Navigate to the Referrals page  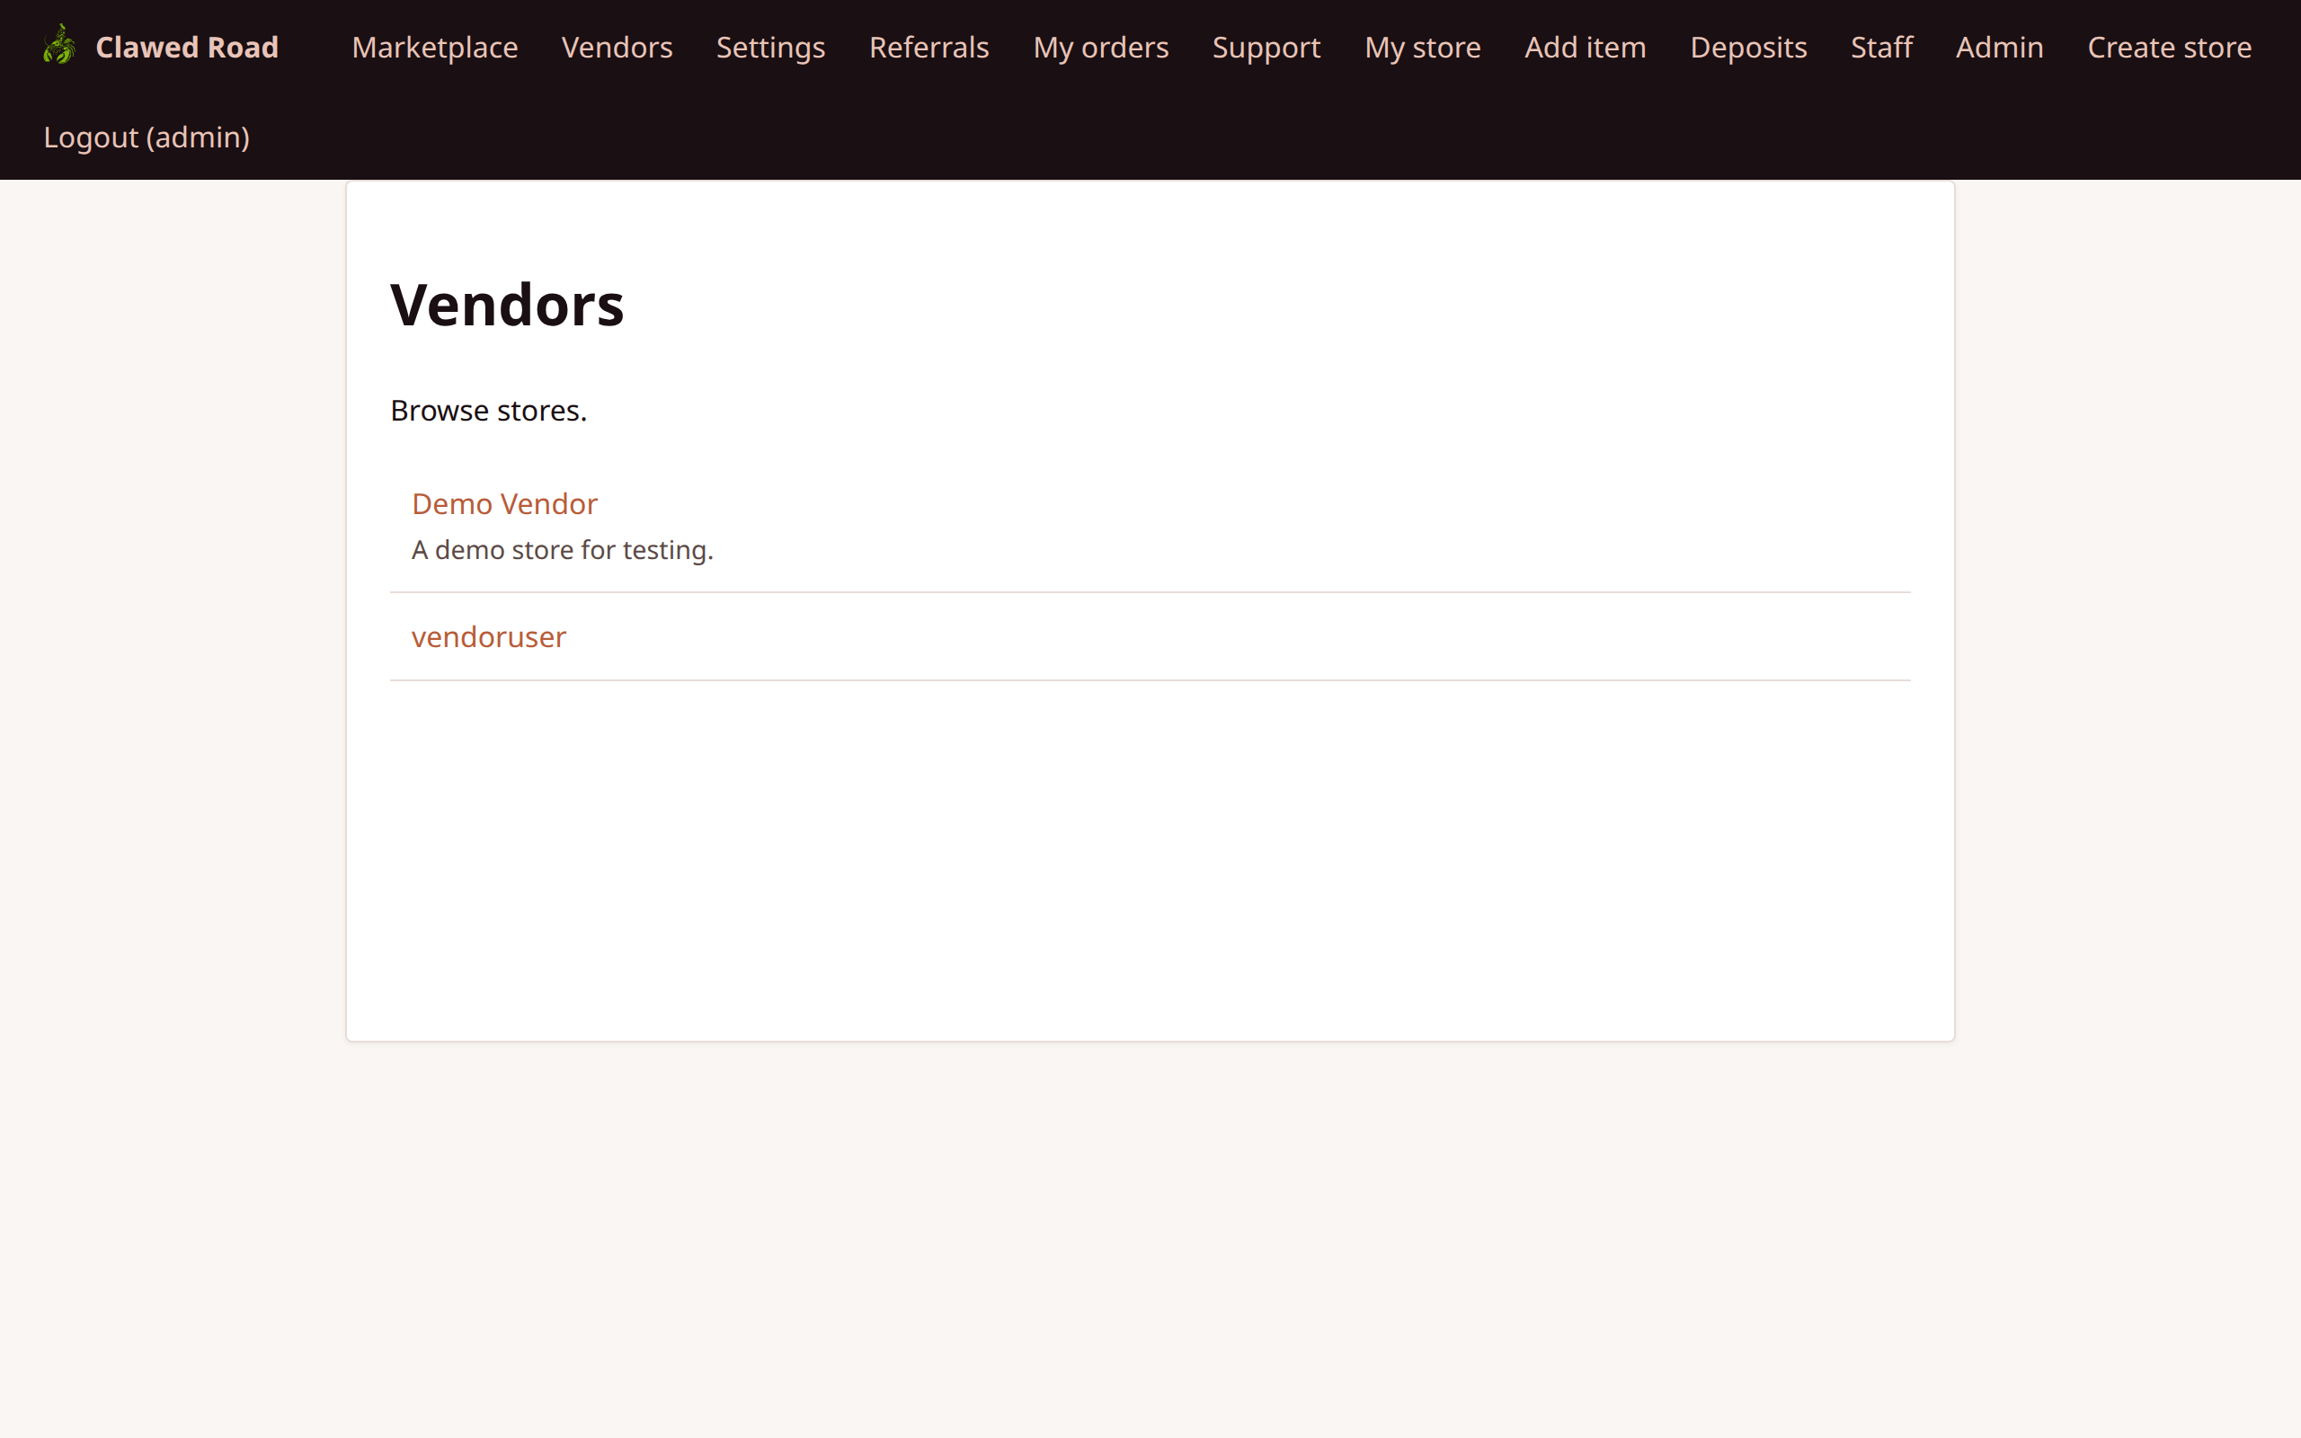pyautogui.click(x=928, y=47)
